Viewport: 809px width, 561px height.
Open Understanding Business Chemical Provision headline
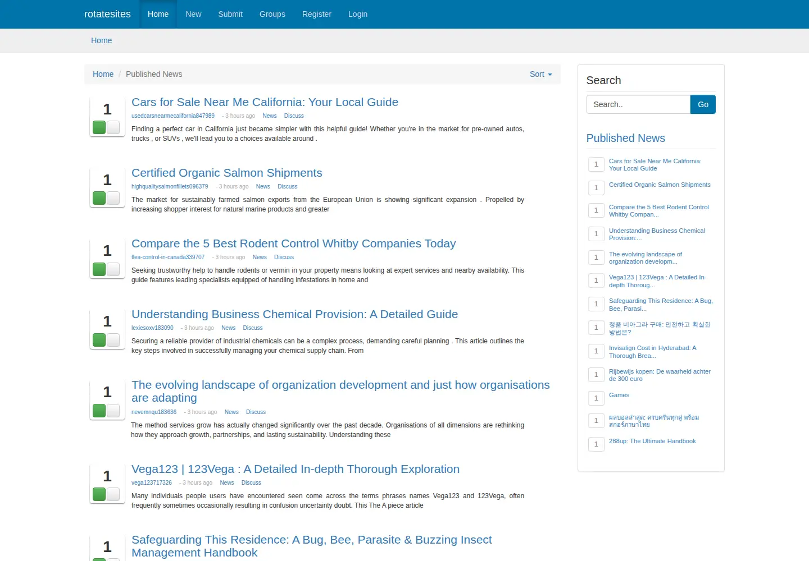[294, 314]
